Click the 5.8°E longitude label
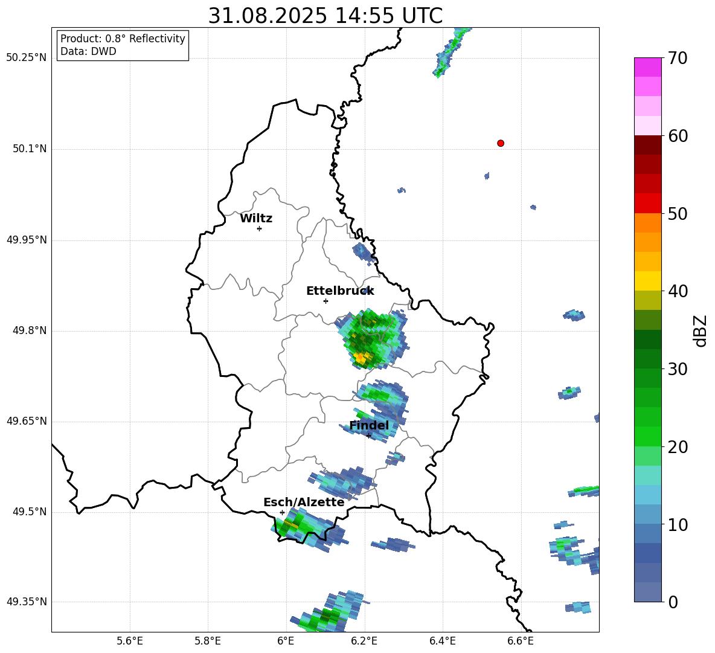715x653 pixels. (208, 641)
